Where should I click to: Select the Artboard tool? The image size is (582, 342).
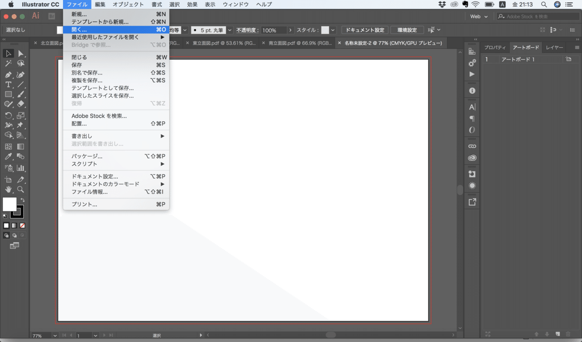tap(8, 180)
